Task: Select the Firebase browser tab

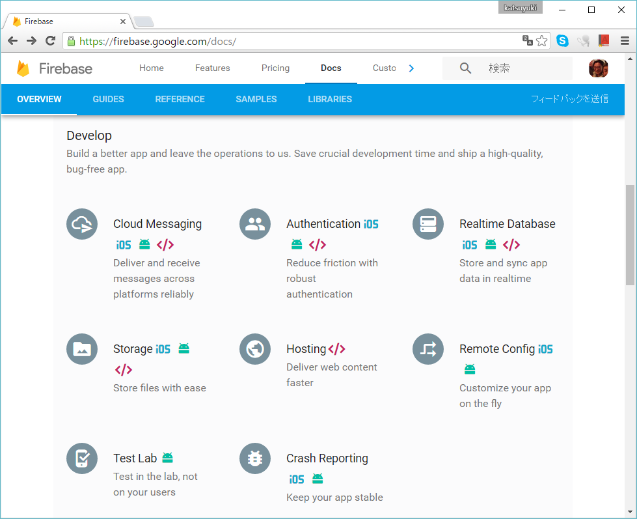Action: 67,21
